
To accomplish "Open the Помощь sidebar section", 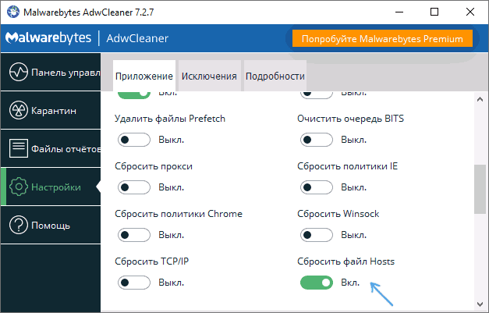I will (x=51, y=225).
